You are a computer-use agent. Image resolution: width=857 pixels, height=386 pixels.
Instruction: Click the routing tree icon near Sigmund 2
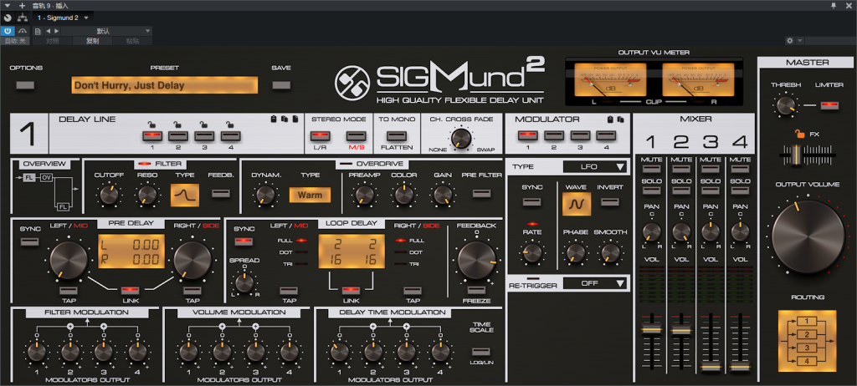(x=22, y=18)
